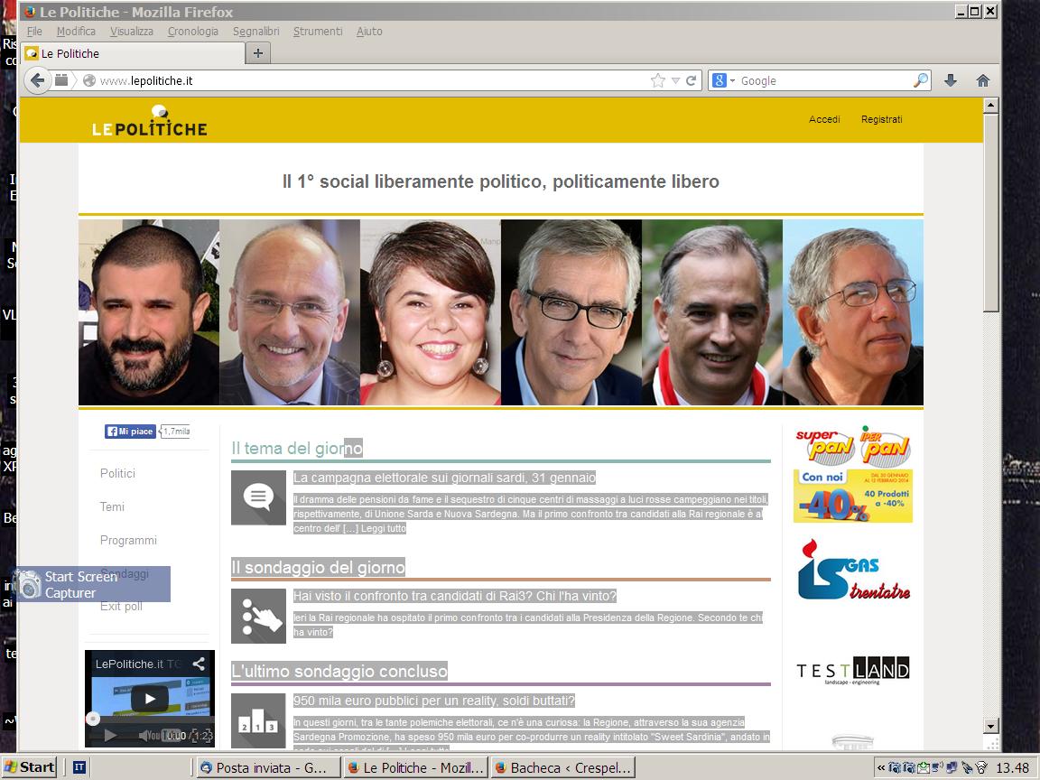1040x780 pixels.
Task: Click the Accedi link in header
Action: [x=824, y=119]
